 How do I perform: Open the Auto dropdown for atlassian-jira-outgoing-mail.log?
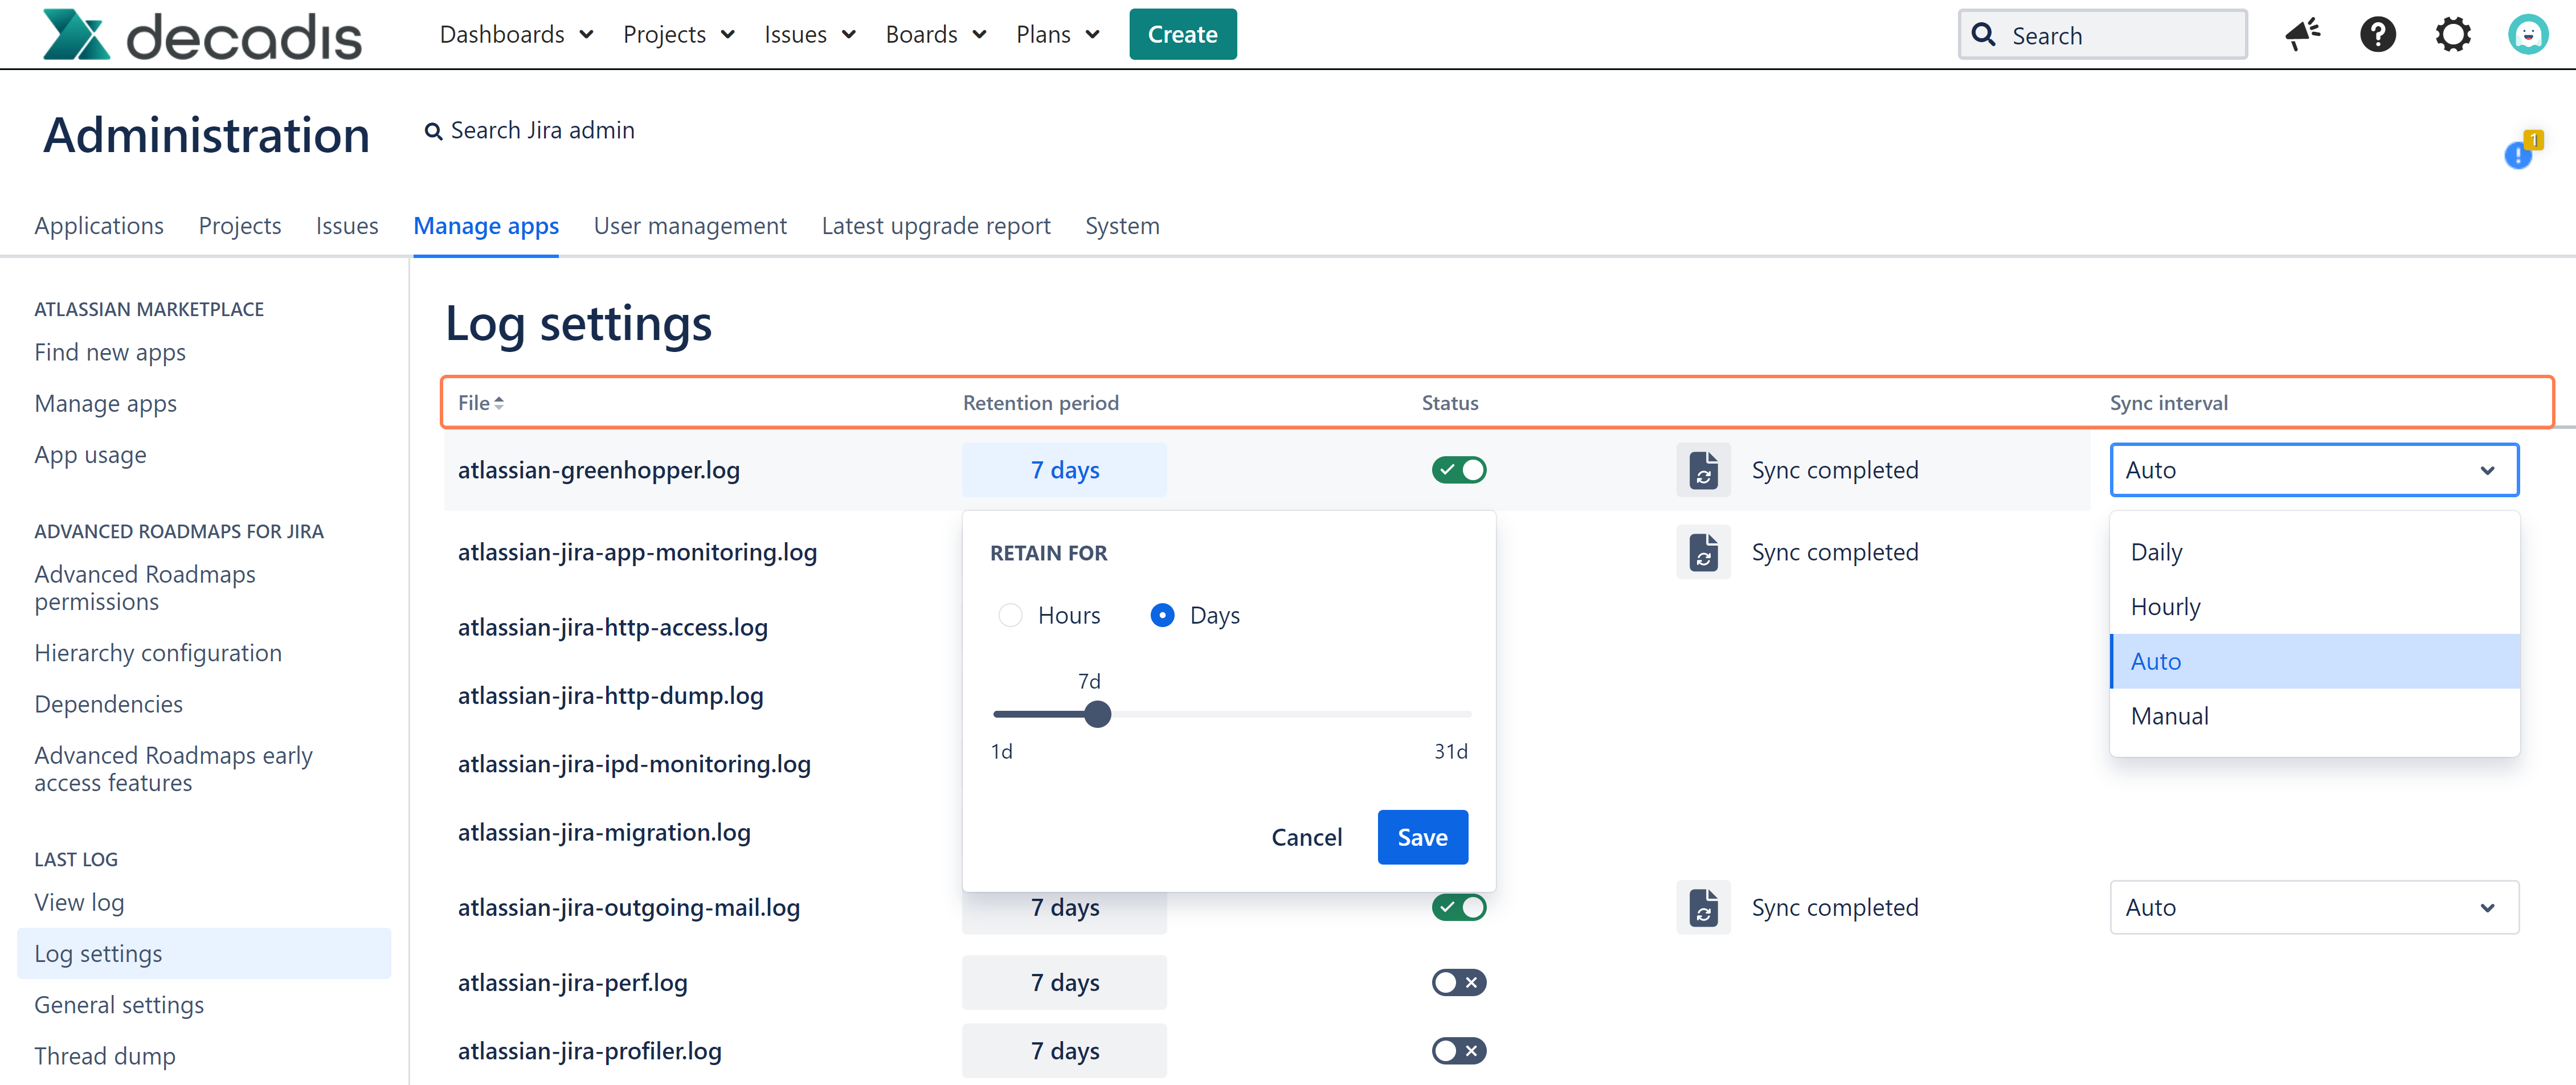2314,907
